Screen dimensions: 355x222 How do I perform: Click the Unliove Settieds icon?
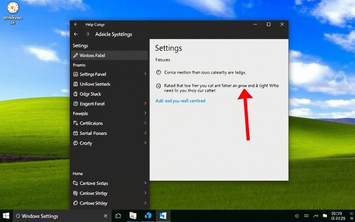click(75, 84)
